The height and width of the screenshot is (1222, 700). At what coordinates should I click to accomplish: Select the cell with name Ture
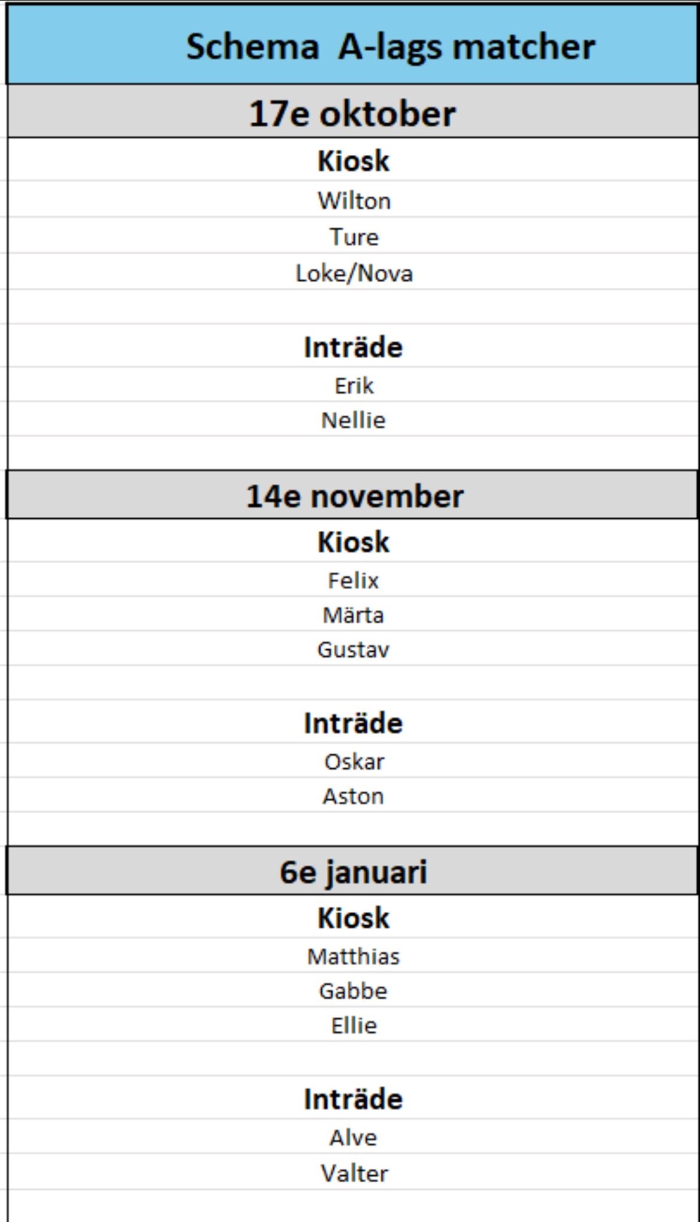click(x=354, y=237)
